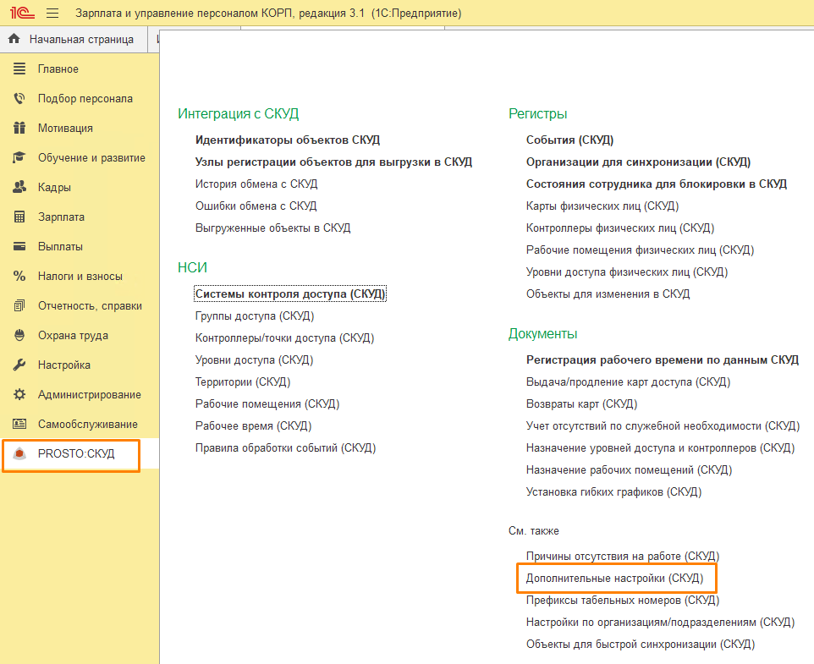Viewport: 814px width, 664px height.
Task: Click the Мотивация gift icon
Action: click(x=19, y=128)
